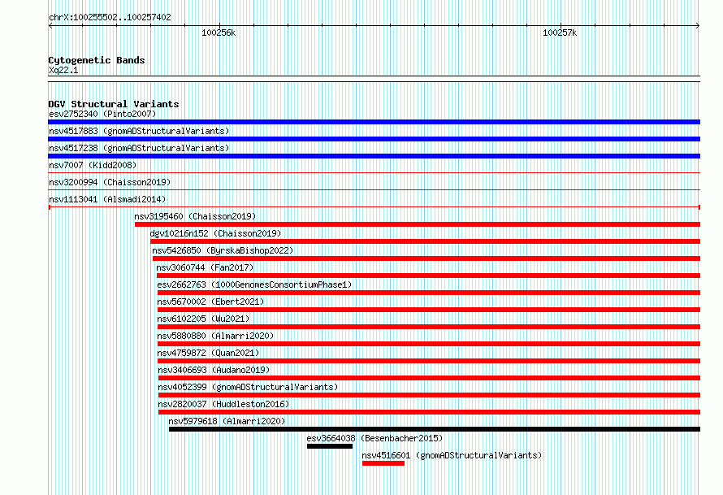Click the black bar under nsv5979618
The image size is (723, 495).
point(435,429)
